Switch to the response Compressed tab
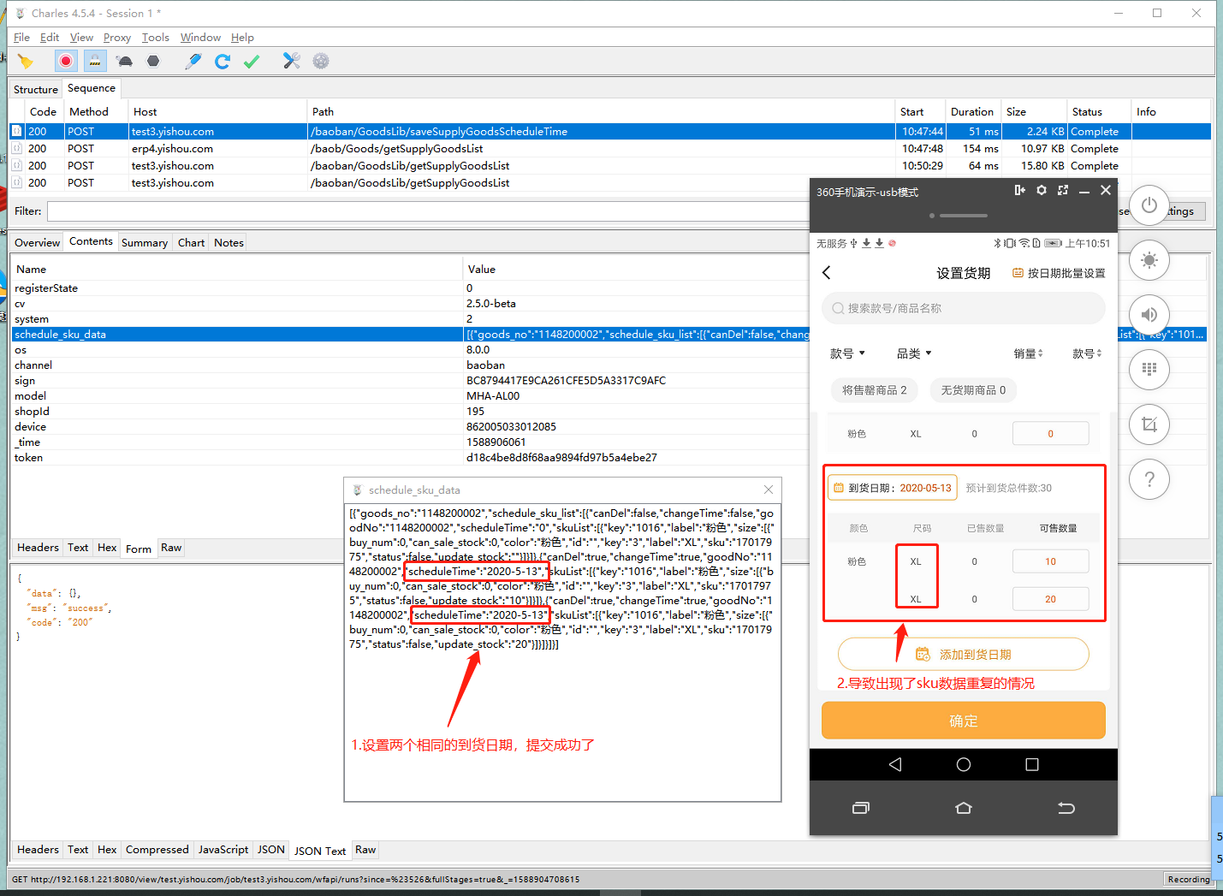The image size is (1223, 896). [x=157, y=850]
